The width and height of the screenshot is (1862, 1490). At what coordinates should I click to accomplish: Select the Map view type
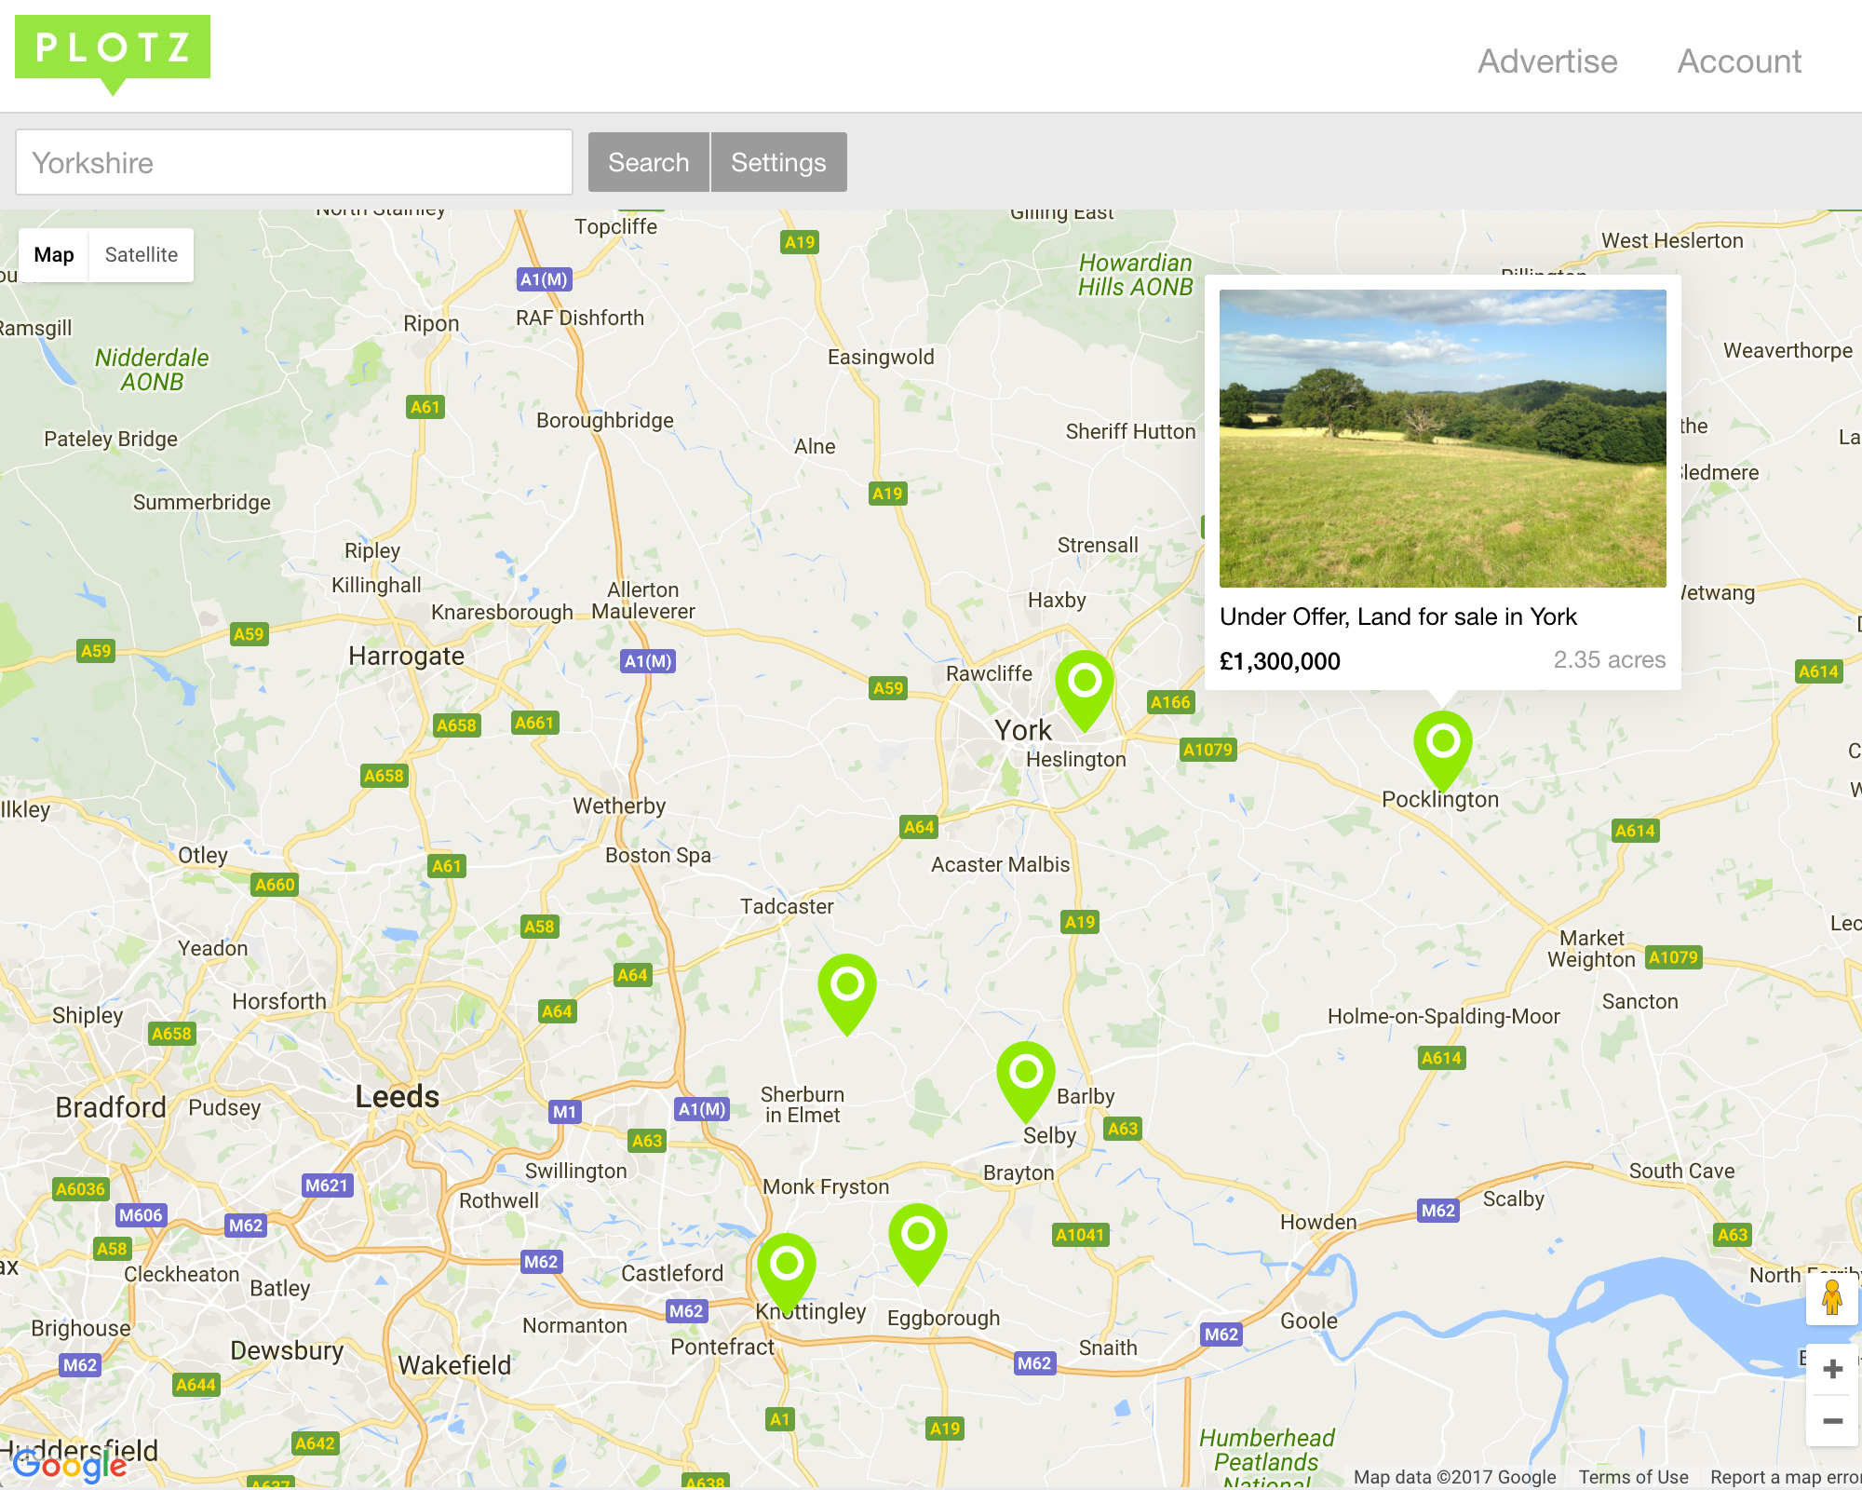(54, 255)
